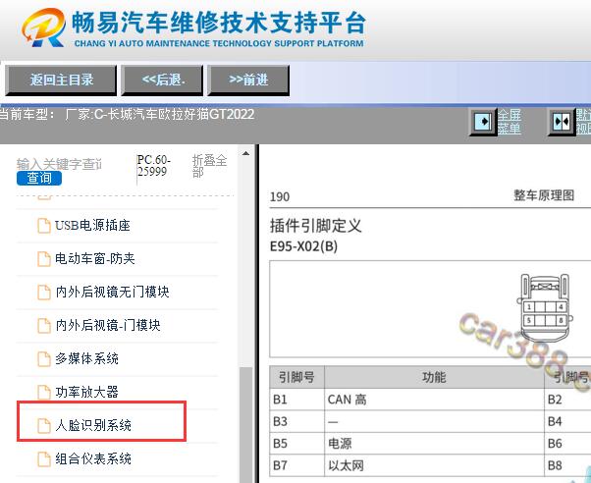Click the E95-X02(B) connector label

(x=303, y=246)
